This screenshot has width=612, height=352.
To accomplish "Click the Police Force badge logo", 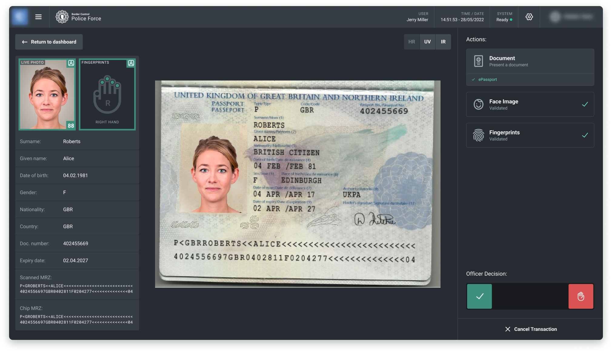I will click(62, 17).
